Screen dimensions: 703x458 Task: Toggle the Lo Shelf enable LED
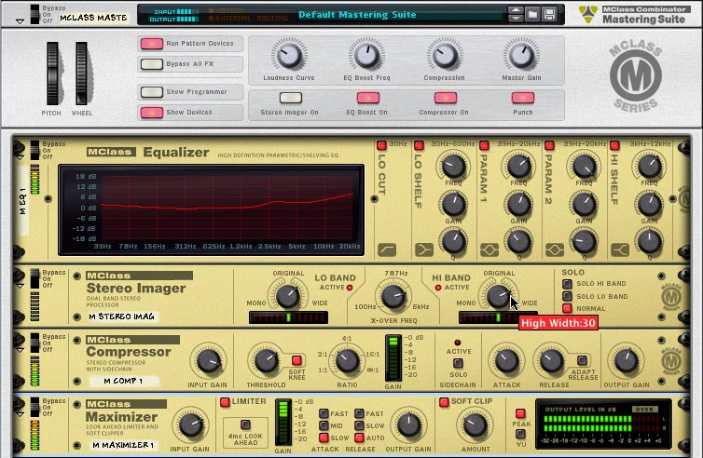419,145
